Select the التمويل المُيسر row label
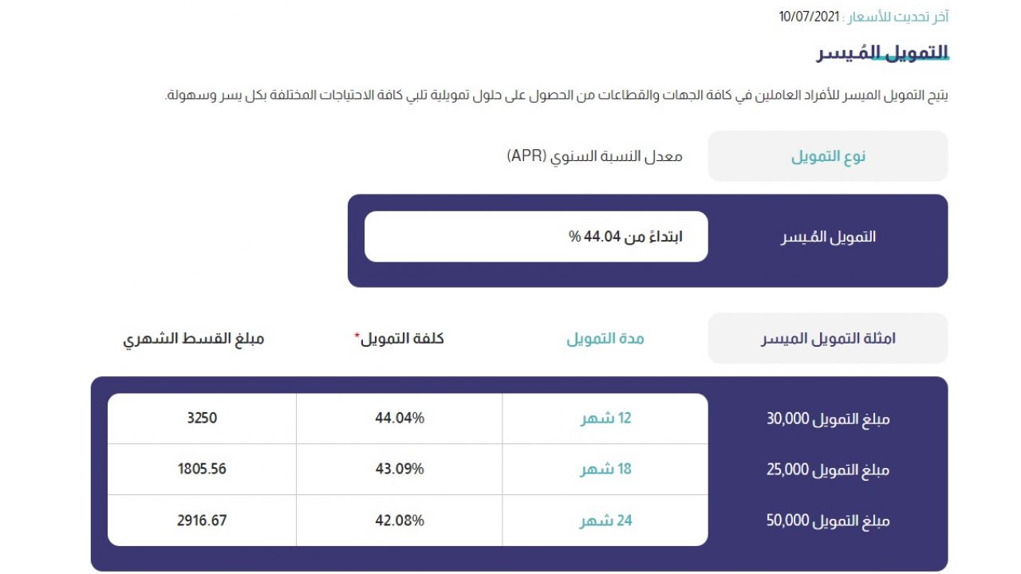This screenshot has width=1021, height=574. coord(828,238)
